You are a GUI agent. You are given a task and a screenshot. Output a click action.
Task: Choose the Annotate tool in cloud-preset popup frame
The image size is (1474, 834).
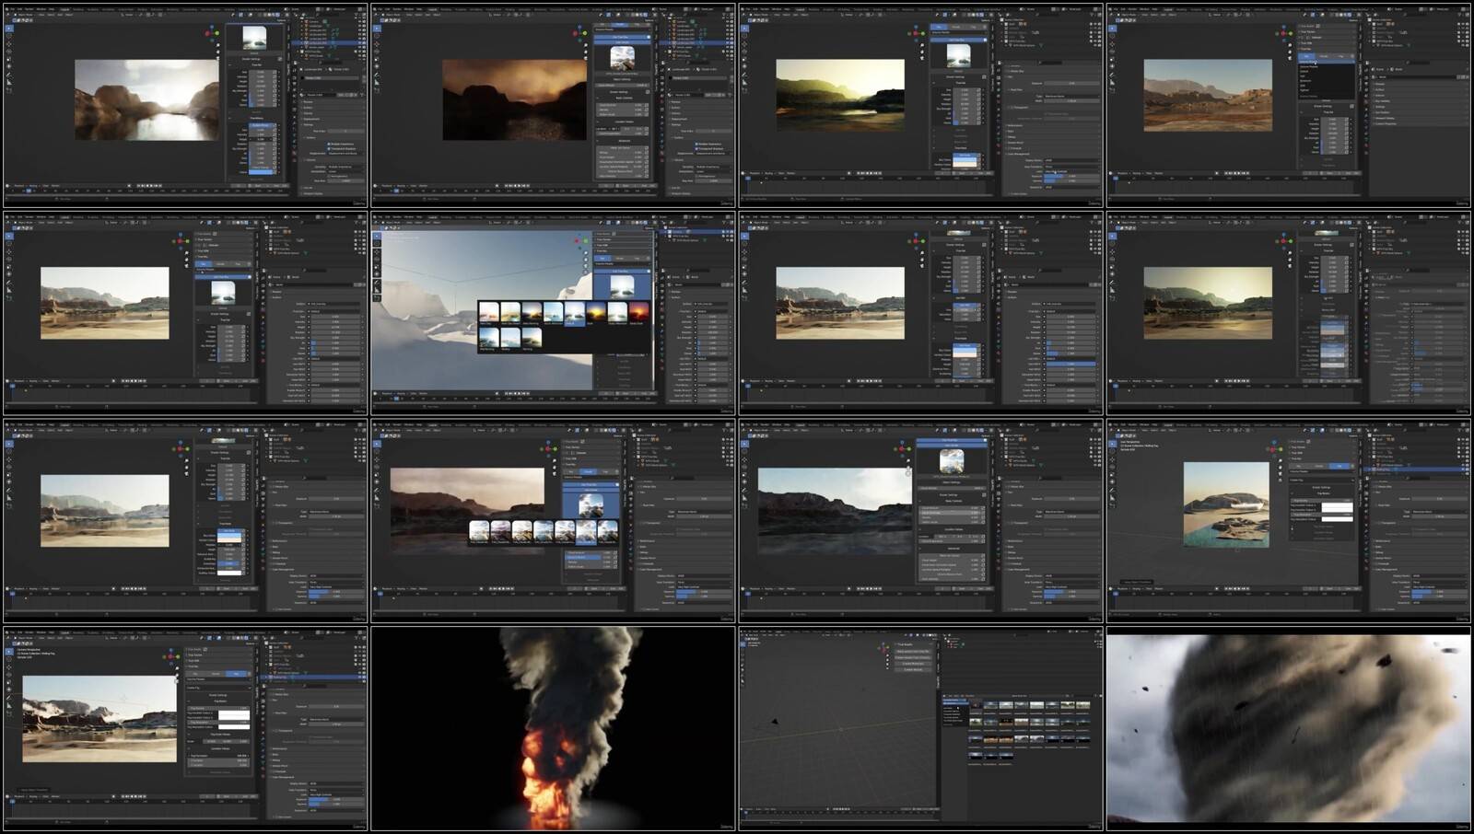point(377,490)
